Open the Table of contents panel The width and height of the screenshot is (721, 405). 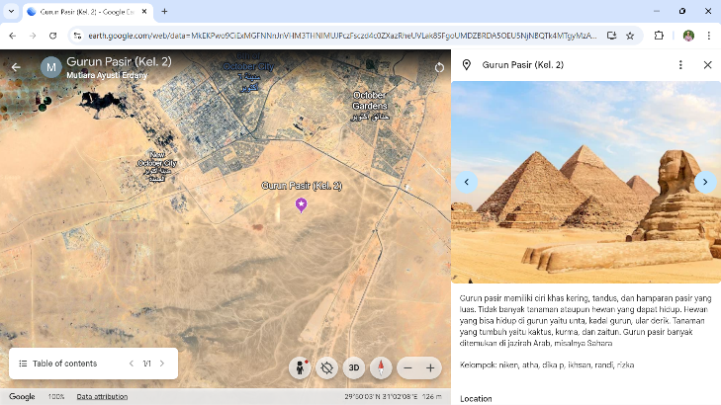pyautogui.click(x=59, y=364)
